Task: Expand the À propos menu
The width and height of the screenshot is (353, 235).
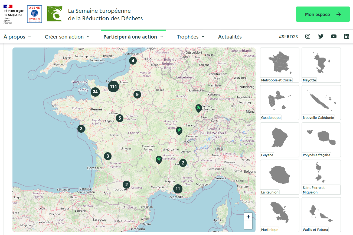Action: [x=17, y=36]
